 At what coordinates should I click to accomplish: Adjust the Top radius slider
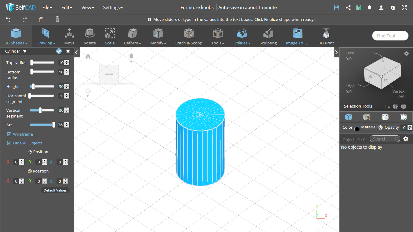pos(42,63)
